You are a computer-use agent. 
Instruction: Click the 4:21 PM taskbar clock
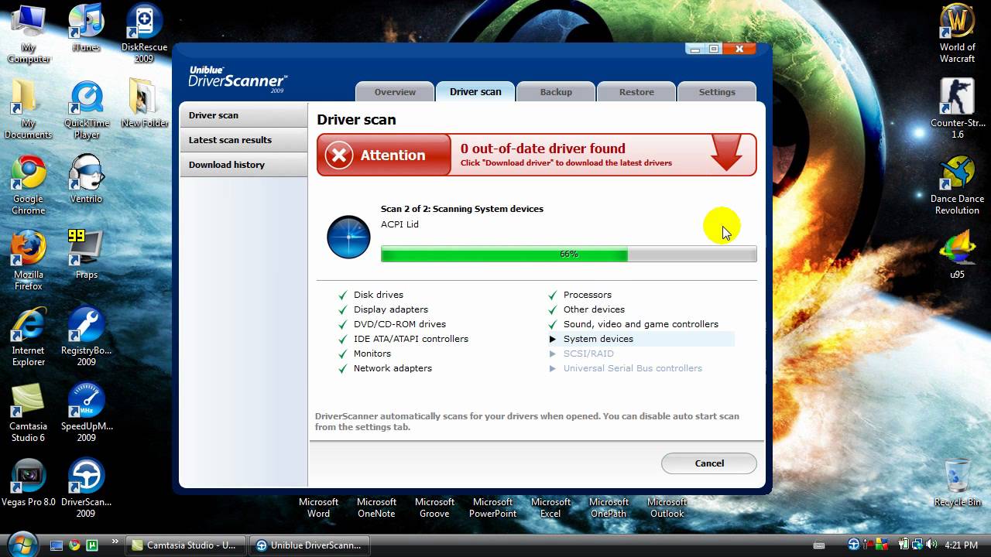point(961,545)
